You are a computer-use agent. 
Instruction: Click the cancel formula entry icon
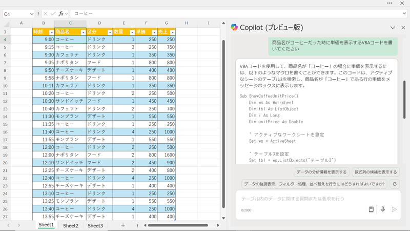click(45, 14)
